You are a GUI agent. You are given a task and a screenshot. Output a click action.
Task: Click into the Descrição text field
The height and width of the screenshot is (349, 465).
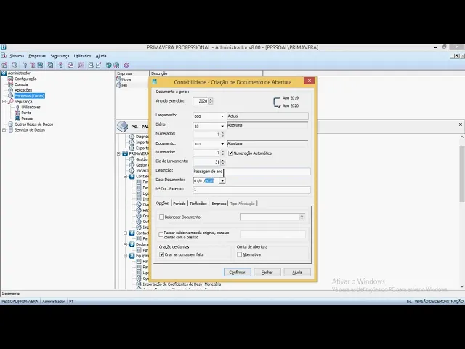point(251,172)
